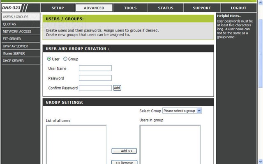Open NETWORK ACCESS settings
Viewport: 263px width, 164px height.
pos(21,32)
